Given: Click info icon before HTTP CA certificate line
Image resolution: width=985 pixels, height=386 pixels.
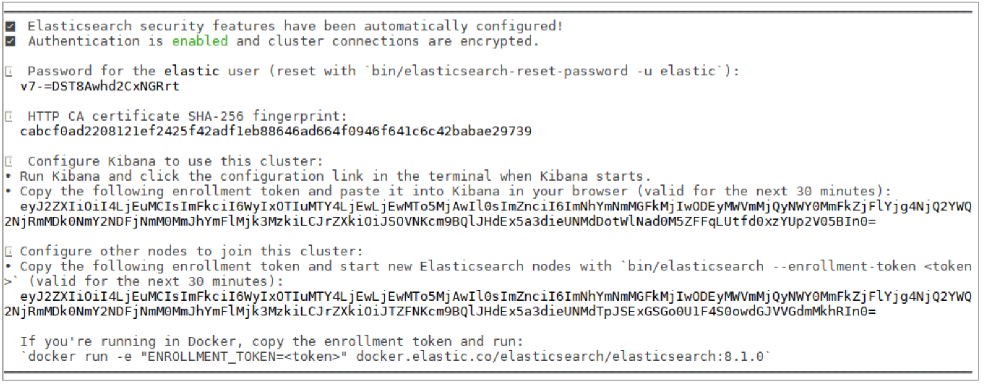Looking at the screenshot, I should click(x=9, y=116).
